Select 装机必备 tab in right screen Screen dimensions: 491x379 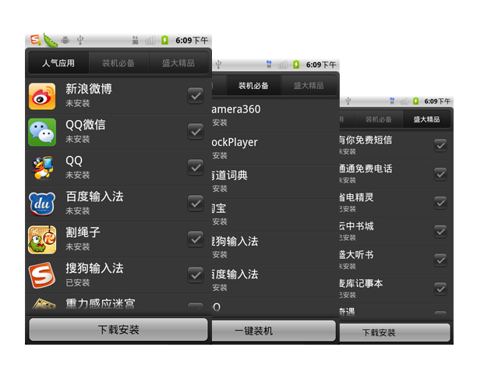[x=379, y=119]
